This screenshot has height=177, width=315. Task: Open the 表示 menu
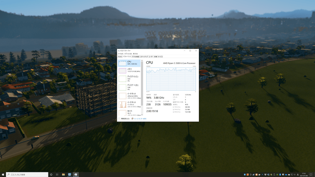pos(135,53)
